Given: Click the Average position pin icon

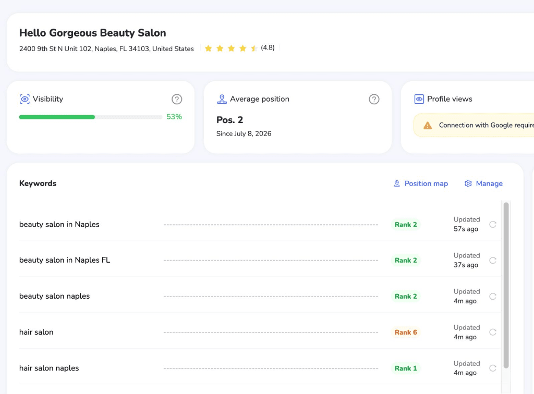Looking at the screenshot, I should (x=222, y=99).
